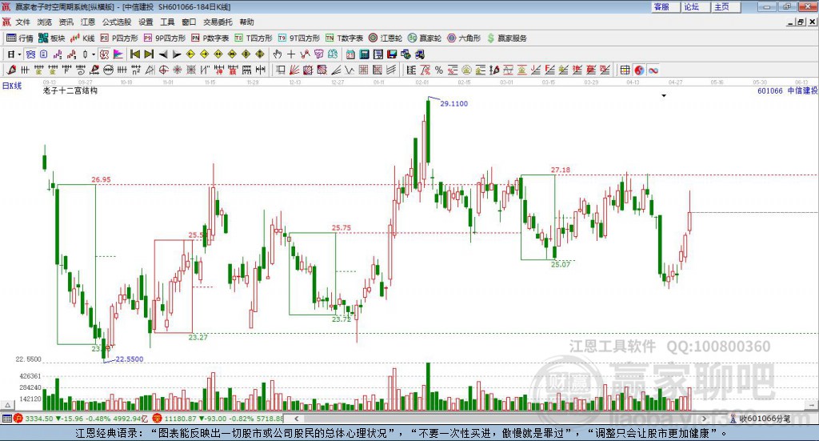Open the 设置 menu
The image size is (819, 441).
click(x=146, y=22)
